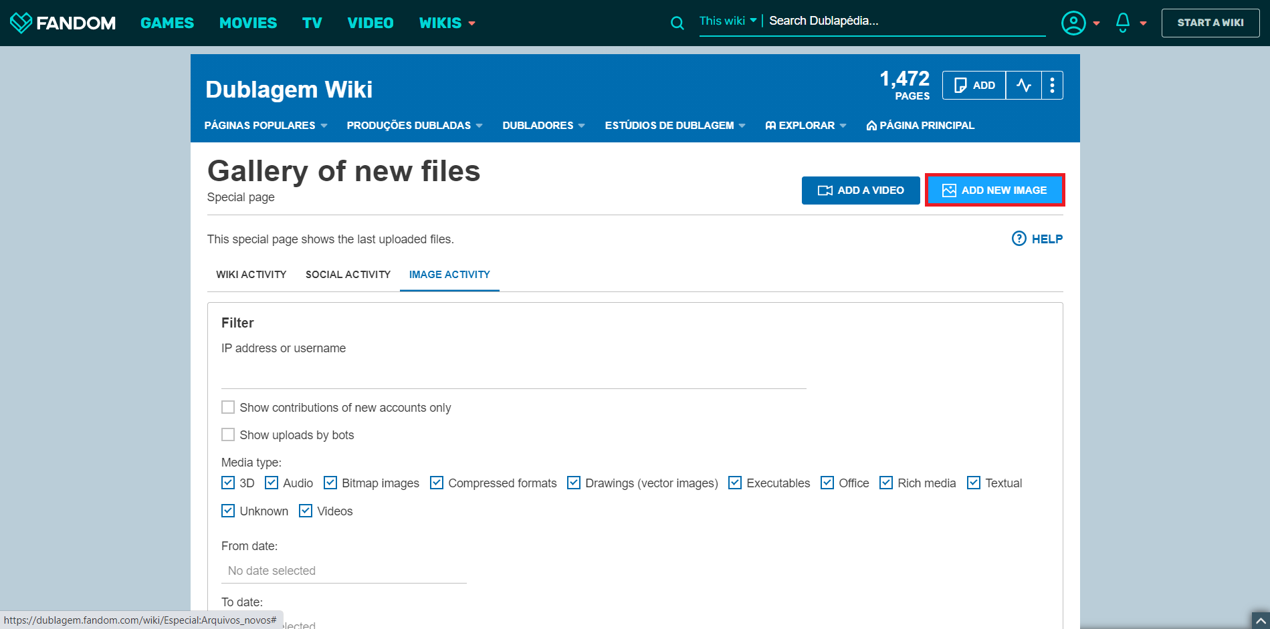Expand Produções Dubladas menu
This screenshot has height=629, width=1270.
415,126
